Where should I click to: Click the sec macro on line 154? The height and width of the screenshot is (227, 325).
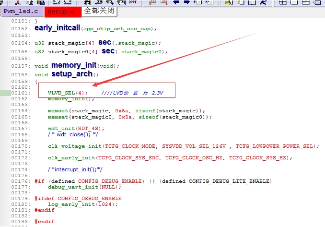(x=104, y=42)
